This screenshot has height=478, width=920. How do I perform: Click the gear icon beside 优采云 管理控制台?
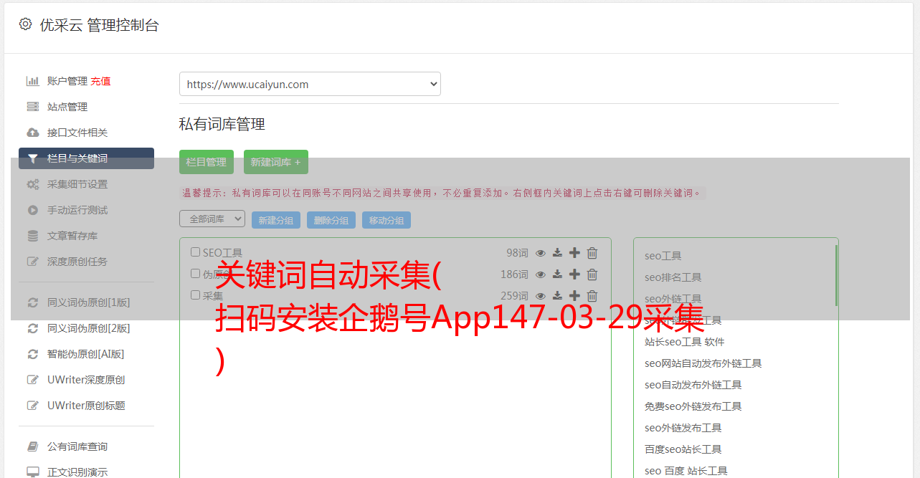tap(25, 24)
